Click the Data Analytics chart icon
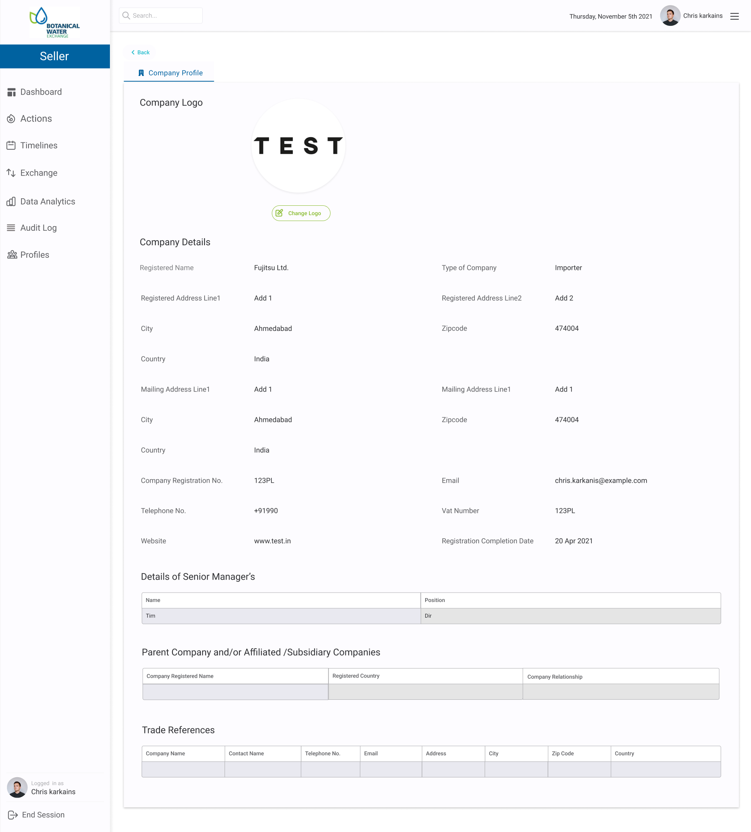This screenshot has height=832, width=751. pyautogui.click(x=11, y=201)
